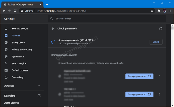Maximize the Chrome window
174x107 pixels.
(162, 3)
